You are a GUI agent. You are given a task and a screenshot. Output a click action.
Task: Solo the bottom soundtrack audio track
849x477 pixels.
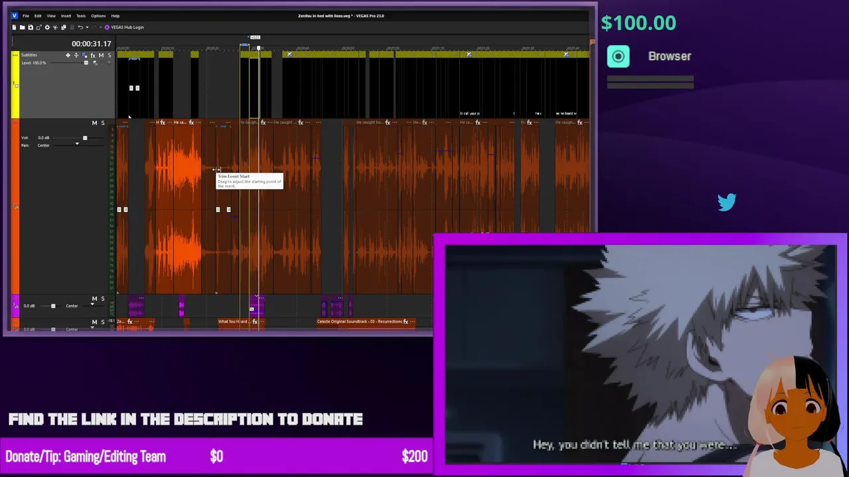(x=102, y=321)
